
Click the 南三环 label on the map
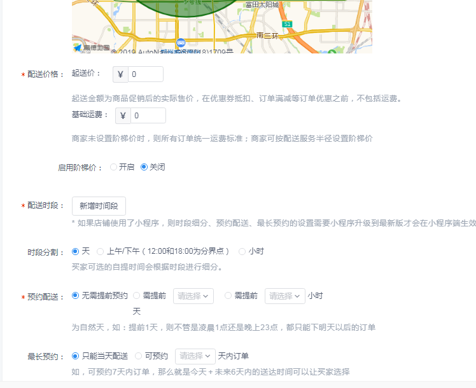click(267, 36)
